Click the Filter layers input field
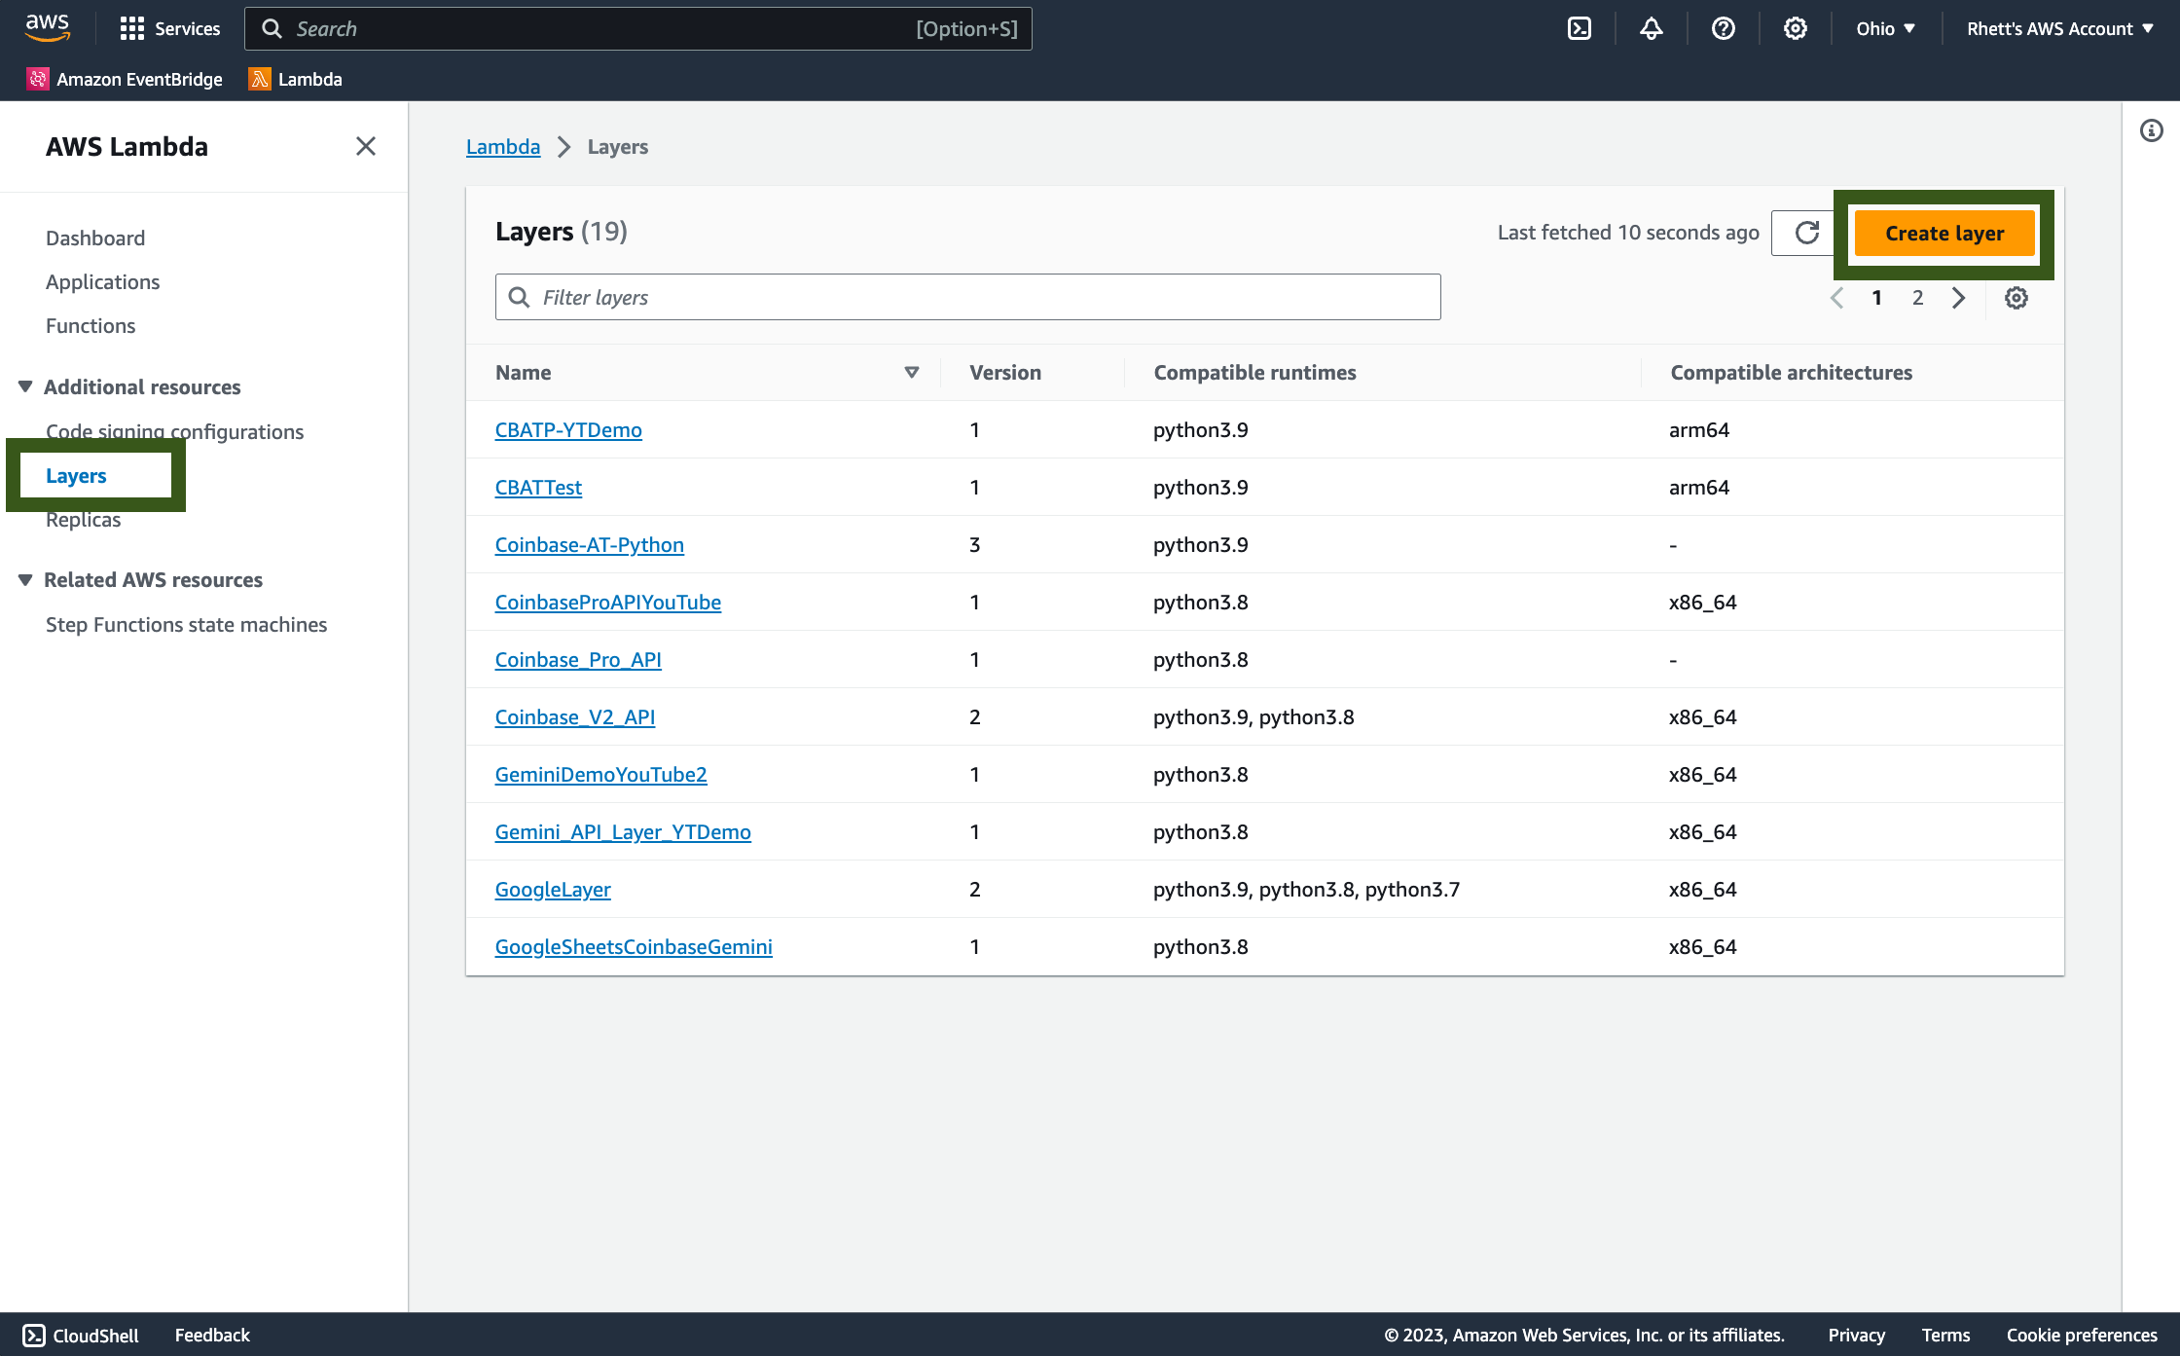 pos(968,295)
